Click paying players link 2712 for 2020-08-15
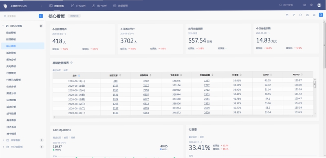326x158 pixels. (207, 90)
